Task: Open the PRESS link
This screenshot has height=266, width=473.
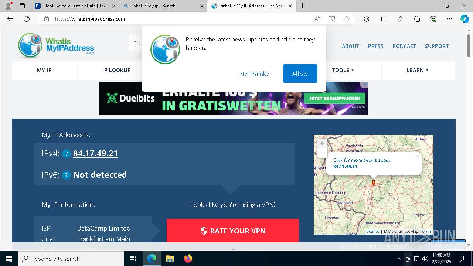Action: (376, 46)
